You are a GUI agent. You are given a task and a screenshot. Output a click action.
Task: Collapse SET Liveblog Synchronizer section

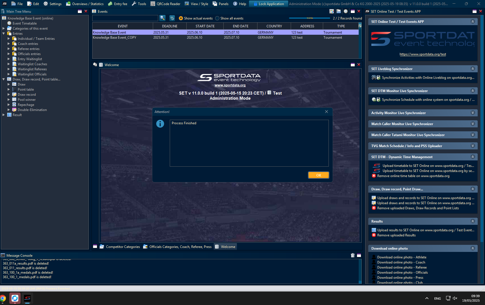coord(473,69)
